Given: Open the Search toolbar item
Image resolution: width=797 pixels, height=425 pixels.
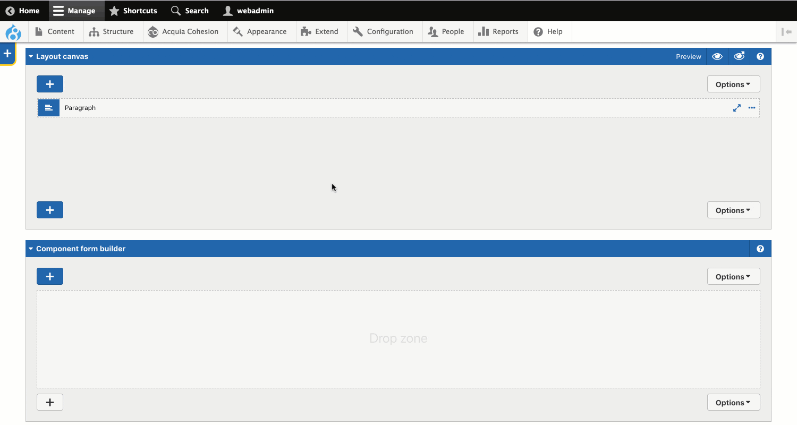Looking at the screenshot, I should (190, 11).
